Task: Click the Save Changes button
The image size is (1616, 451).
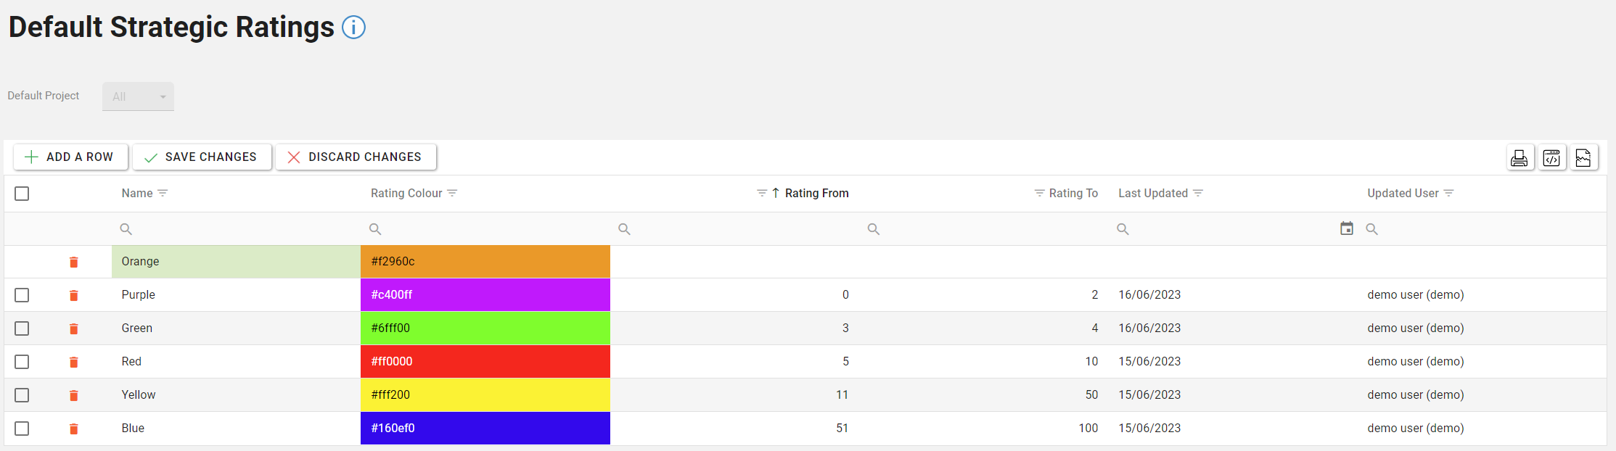Action: point(202,157)
